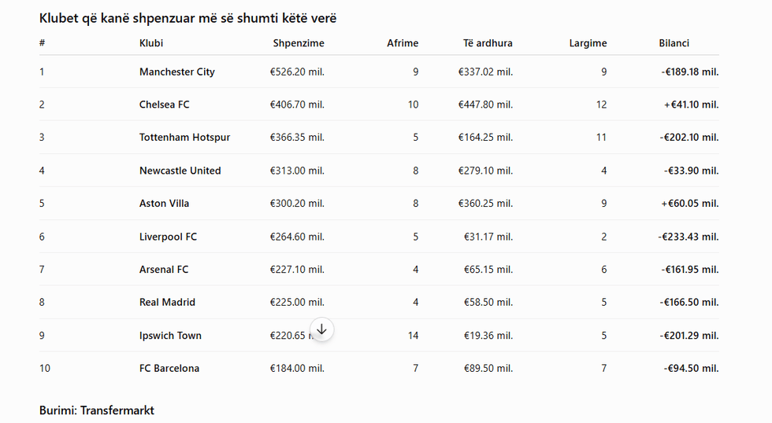Click the Largime column header

[588, 43]
